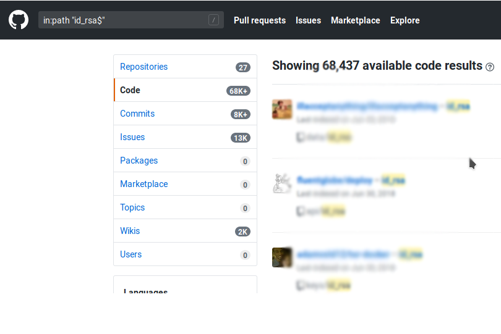The width and height of the screenshot is (501, 334).
Task: Select the Code results filter
Action: pyautogui.click(x=186, y=90)
